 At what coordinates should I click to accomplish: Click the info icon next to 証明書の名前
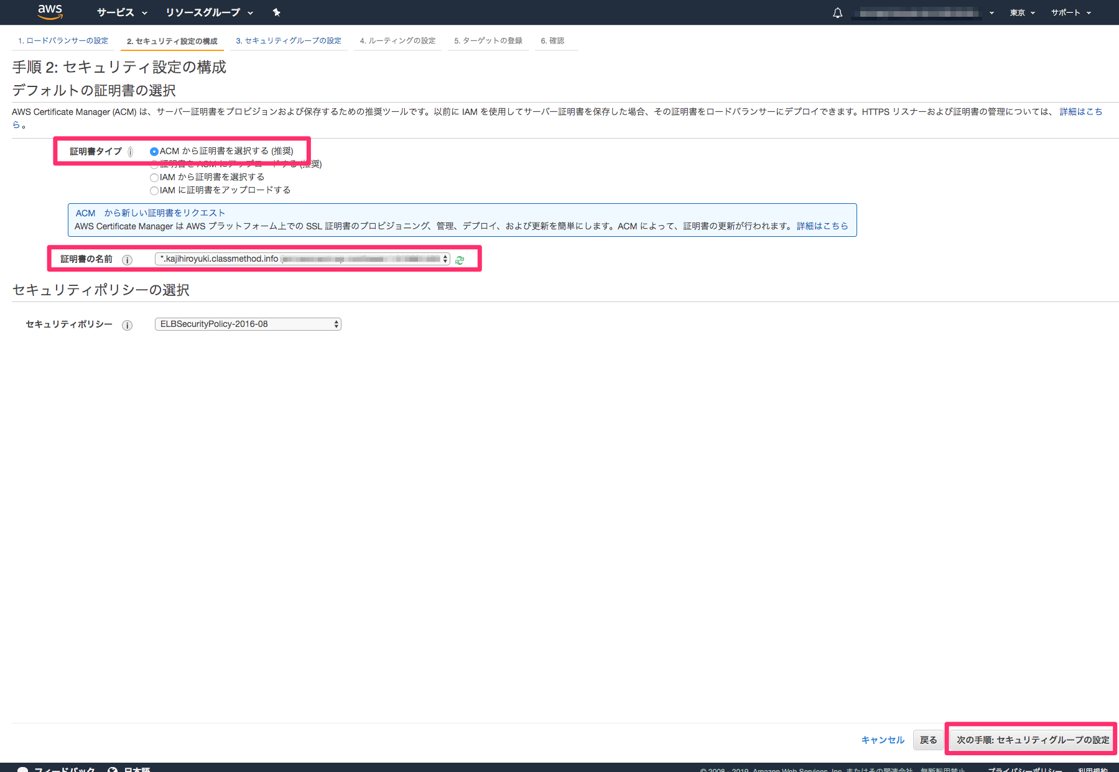(127, 260)
